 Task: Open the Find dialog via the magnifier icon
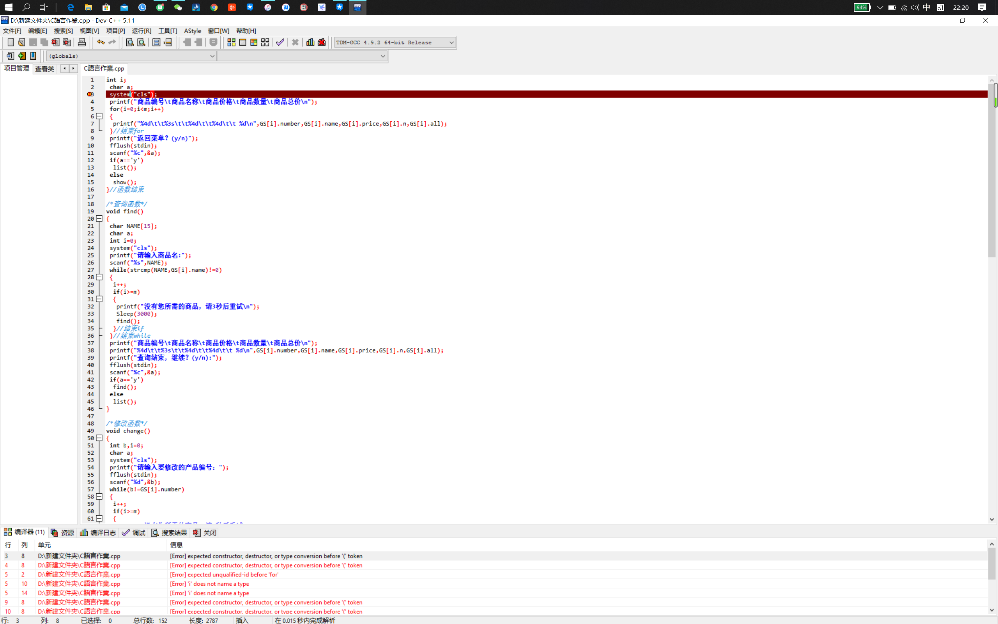point(130,42)
